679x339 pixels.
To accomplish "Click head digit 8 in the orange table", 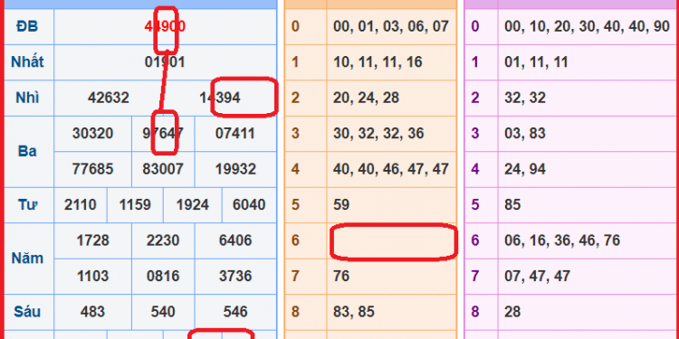I will [295, 312].
